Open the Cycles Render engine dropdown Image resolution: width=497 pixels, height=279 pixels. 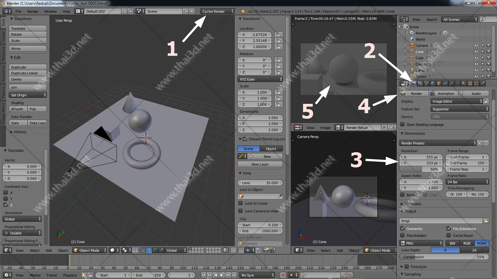point(217,11)
